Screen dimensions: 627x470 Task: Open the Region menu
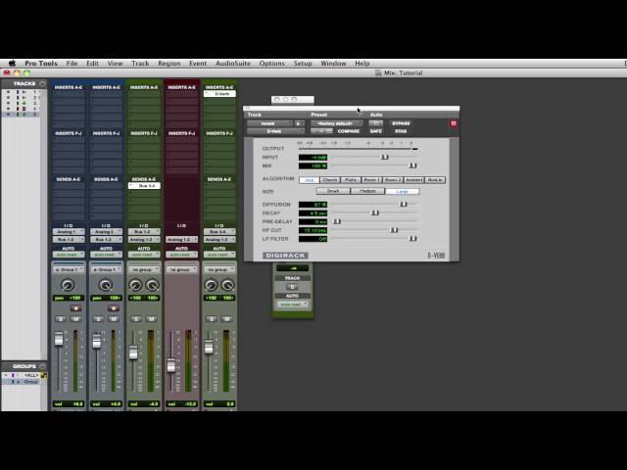(x=169, y=63)
